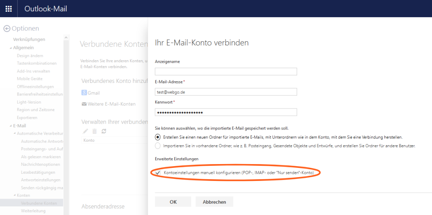Click the envelope icon for Weitere E-Mail-Konten

[x=84, y=104]
